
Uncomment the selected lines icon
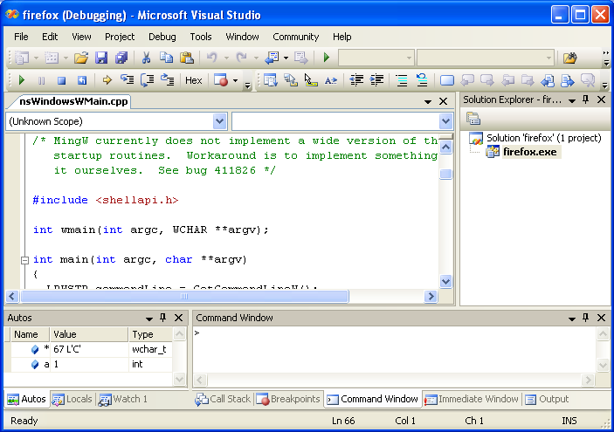pos(422,80)
